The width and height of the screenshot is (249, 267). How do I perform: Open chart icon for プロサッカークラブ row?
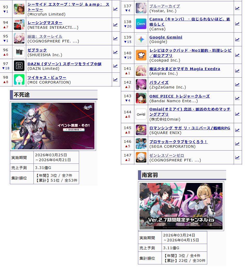click(237, 144)
